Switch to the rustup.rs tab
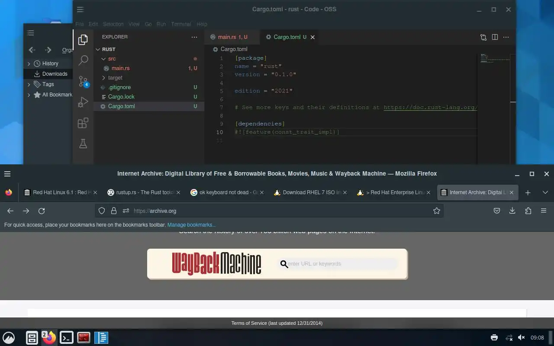The width and height of the screenshot is (554, 346). [x=143, y=192]
